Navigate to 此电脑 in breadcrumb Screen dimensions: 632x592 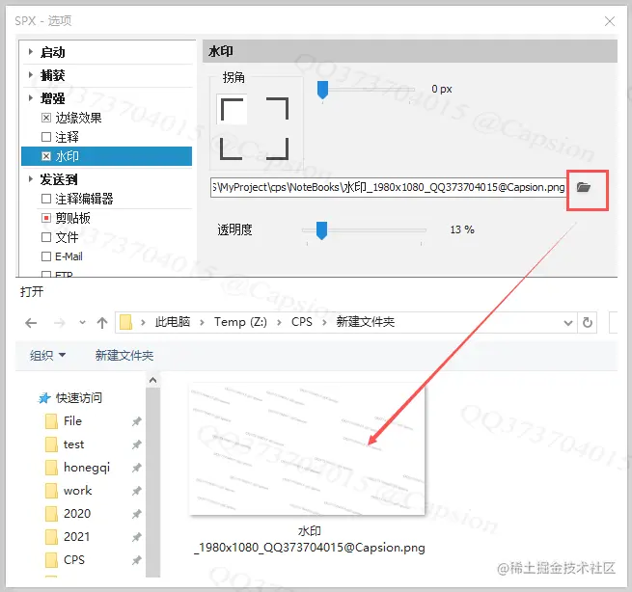(173, 322)
